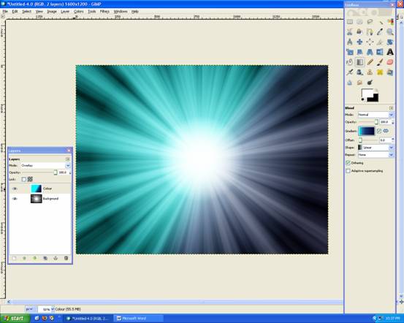Toggle Lock alpha channel in Layers
The image size is (404, 323).
click(30, 179)
